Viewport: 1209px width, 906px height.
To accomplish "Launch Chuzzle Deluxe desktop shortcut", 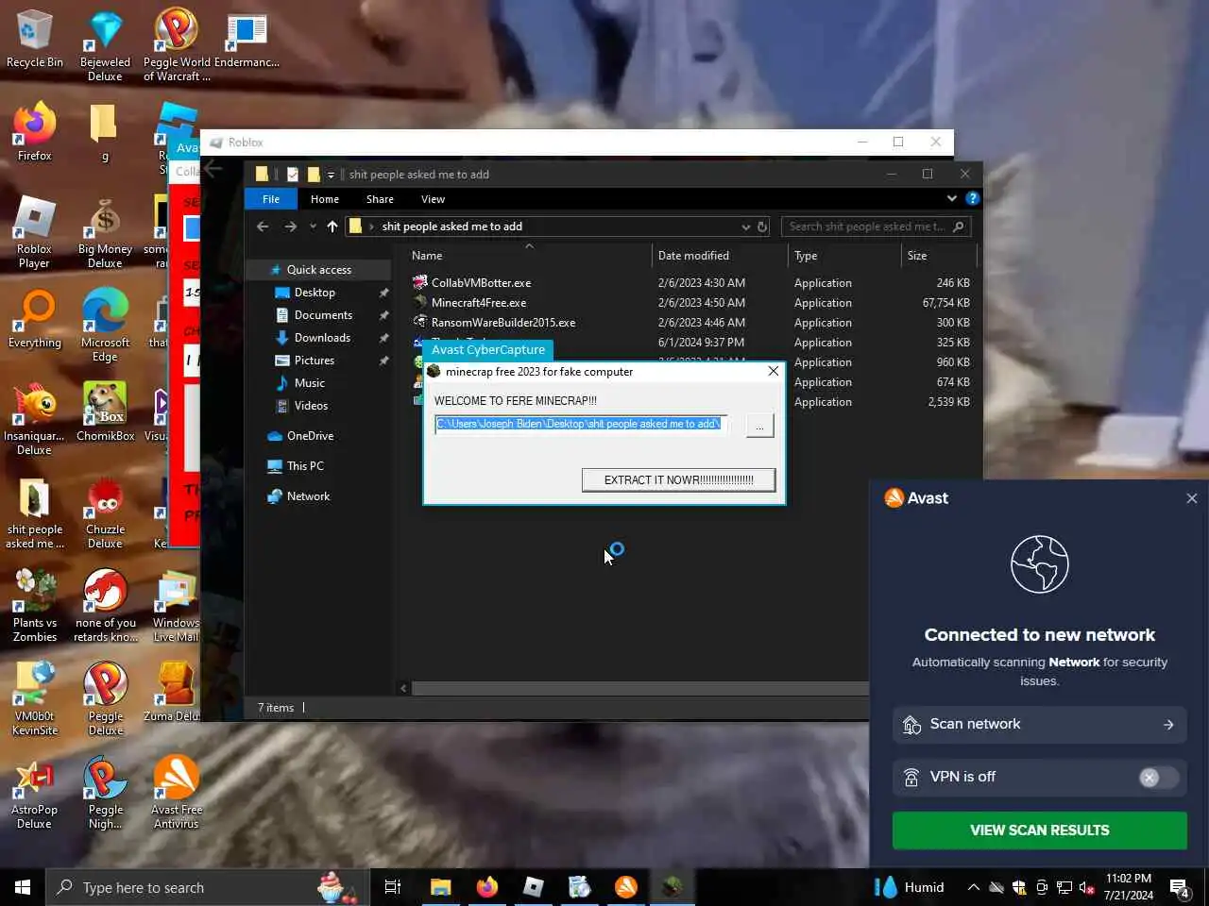I will coord(105,512).
